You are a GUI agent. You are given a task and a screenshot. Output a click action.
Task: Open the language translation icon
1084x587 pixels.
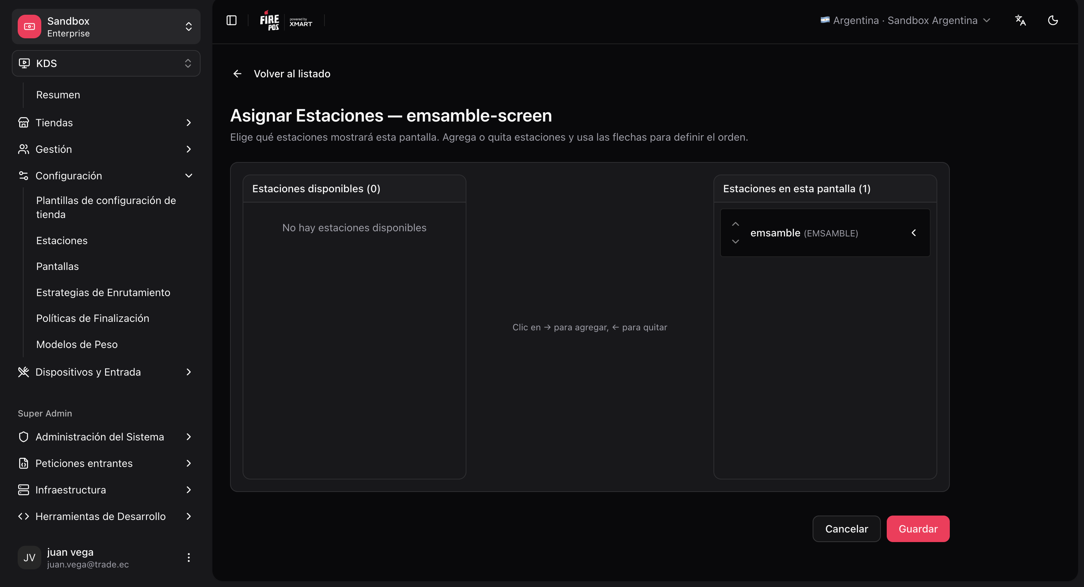pos(1021,20)
